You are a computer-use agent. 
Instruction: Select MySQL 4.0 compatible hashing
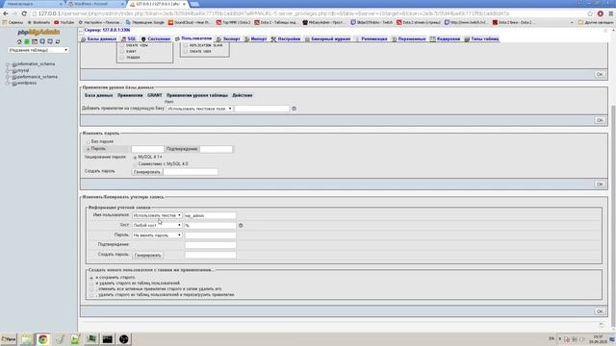[135, 164]
